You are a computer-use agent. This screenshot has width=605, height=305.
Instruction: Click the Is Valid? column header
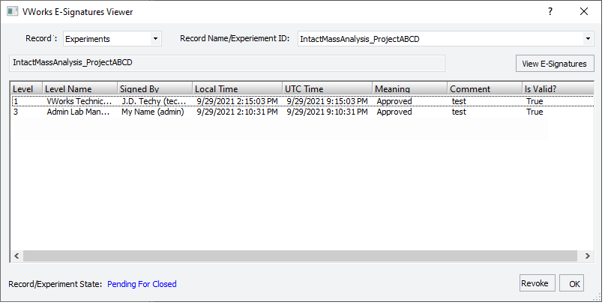[x=558, y=88]
